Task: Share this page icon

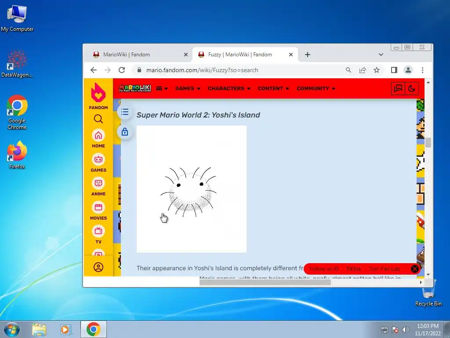Action: [x=363, y=70]
